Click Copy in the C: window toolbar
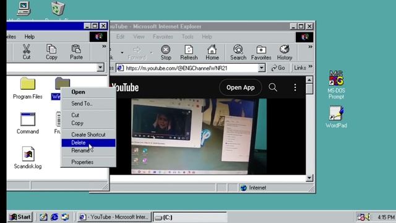The height and width of the screenshot is (223, 396). coord(51,52)
